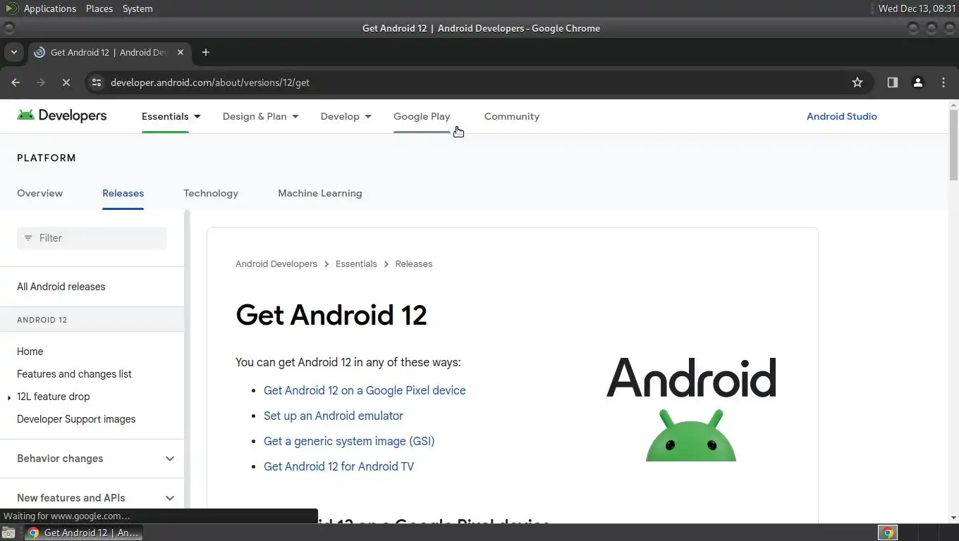Open the Chrome three-dot menu
The height and width of the screenshot is (541, 959).
point(943,82)
